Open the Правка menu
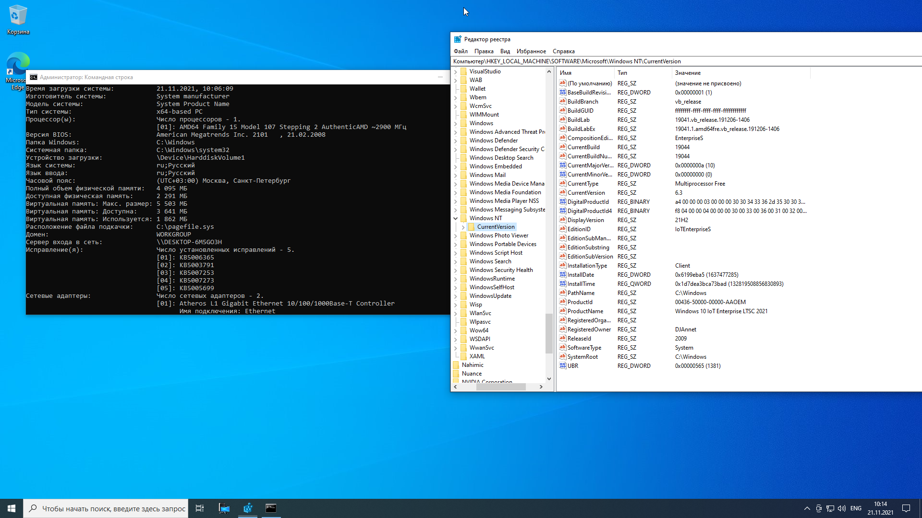Viewport: 922px width, 518px height. tap(484, 51)
